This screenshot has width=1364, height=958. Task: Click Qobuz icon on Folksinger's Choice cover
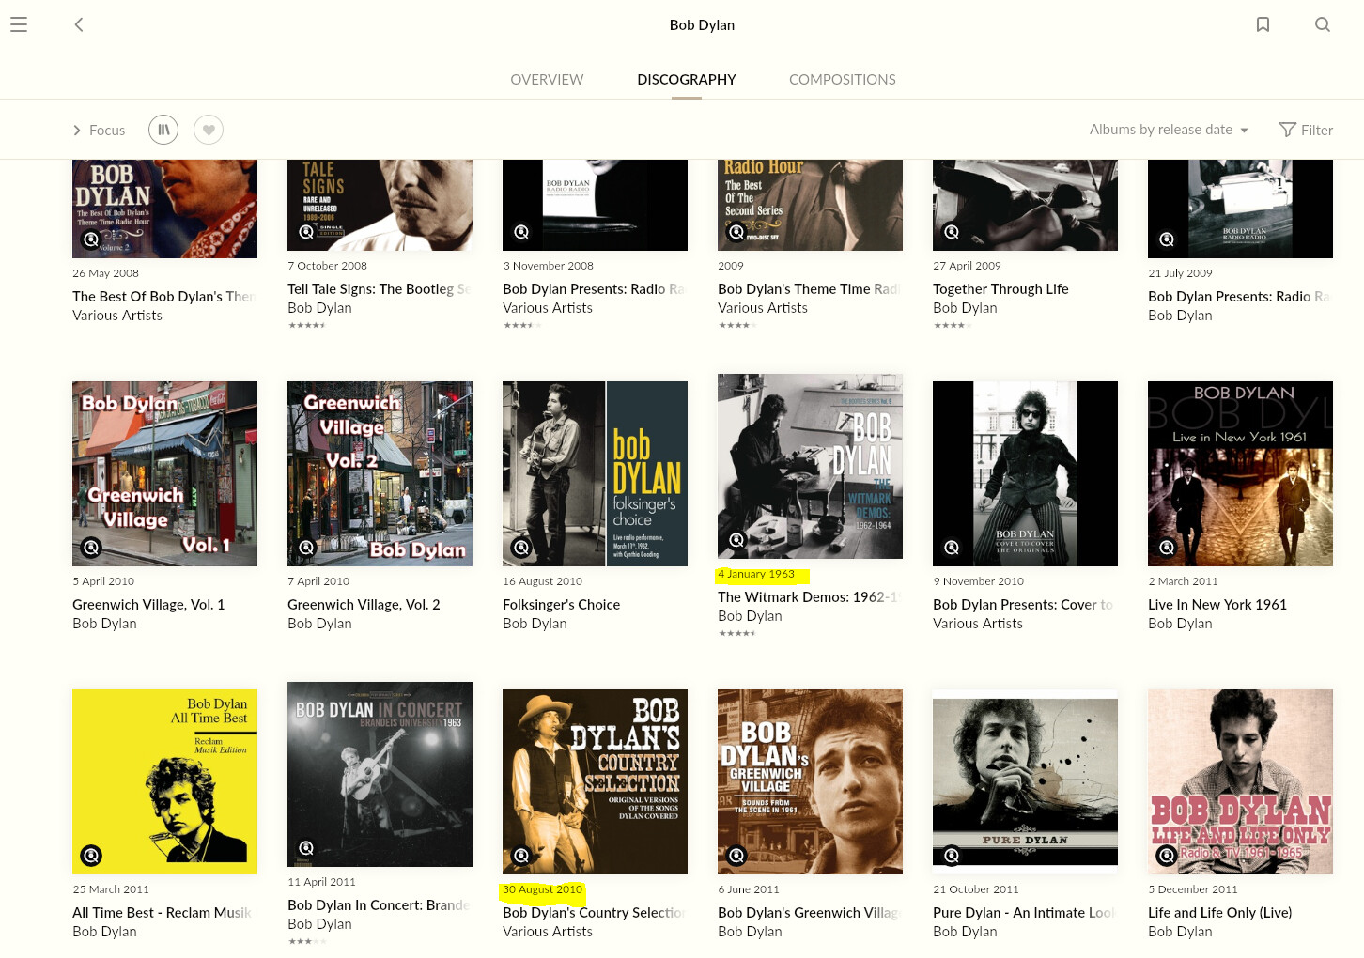(x=521, y=547)
